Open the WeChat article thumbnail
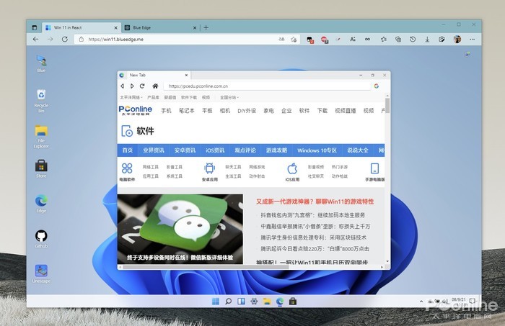The image size is (505, 326). 180,229
